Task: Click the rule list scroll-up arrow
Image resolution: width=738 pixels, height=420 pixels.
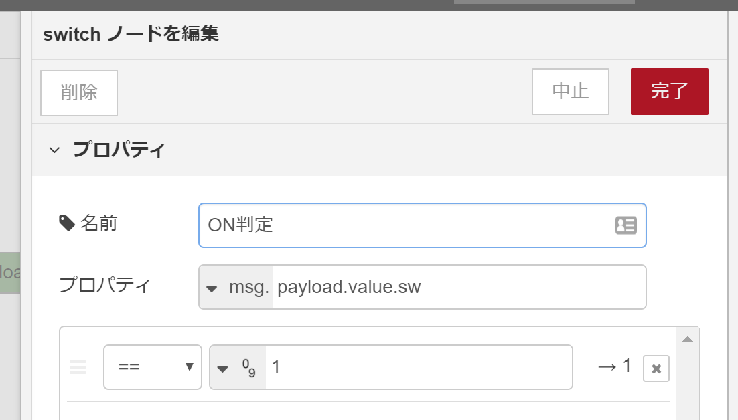Action: coord(687,339)
